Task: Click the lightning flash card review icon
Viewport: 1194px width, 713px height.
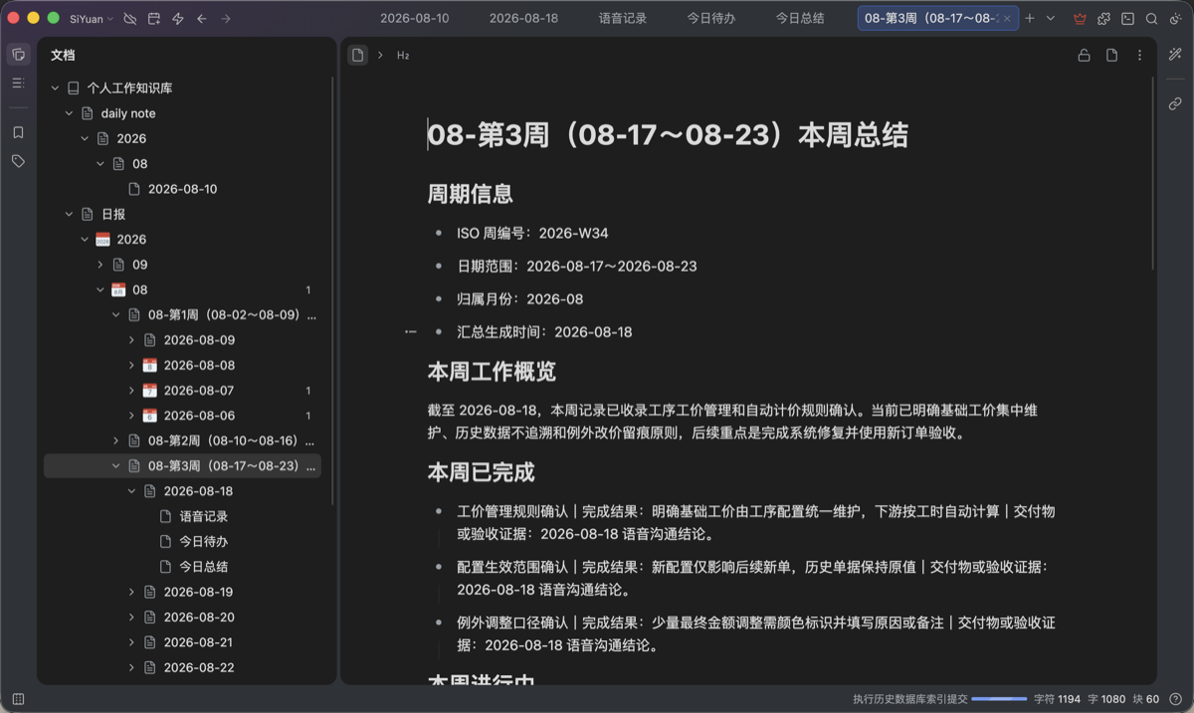Action: (178, 19)
